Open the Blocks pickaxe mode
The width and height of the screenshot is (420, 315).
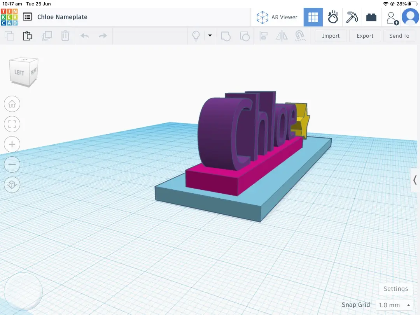point(352,17)
